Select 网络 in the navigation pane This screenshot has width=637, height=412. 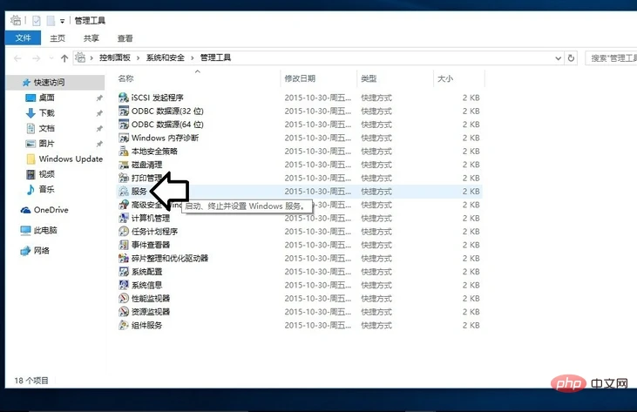pos(41,251)
